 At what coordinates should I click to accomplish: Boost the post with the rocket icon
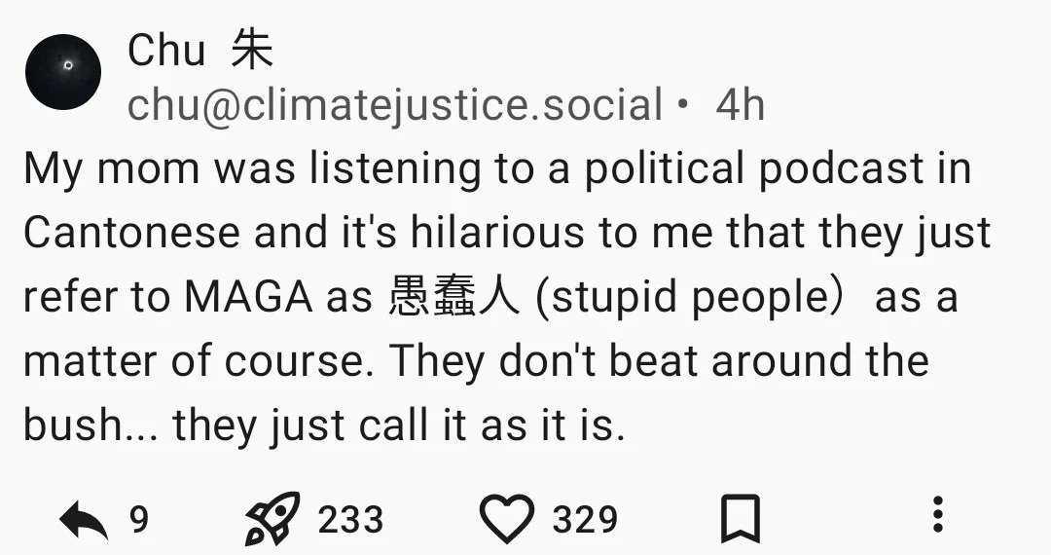point(272,519)
